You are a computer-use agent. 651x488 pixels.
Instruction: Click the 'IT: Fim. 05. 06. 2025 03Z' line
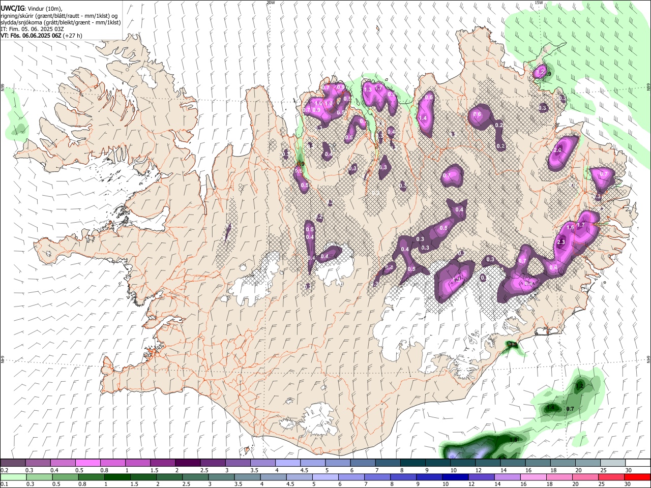coord(32,29)
